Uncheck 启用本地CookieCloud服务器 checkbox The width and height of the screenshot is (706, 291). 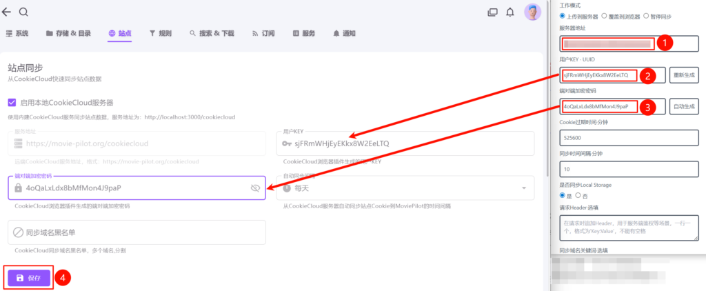(x=12, y=102)
